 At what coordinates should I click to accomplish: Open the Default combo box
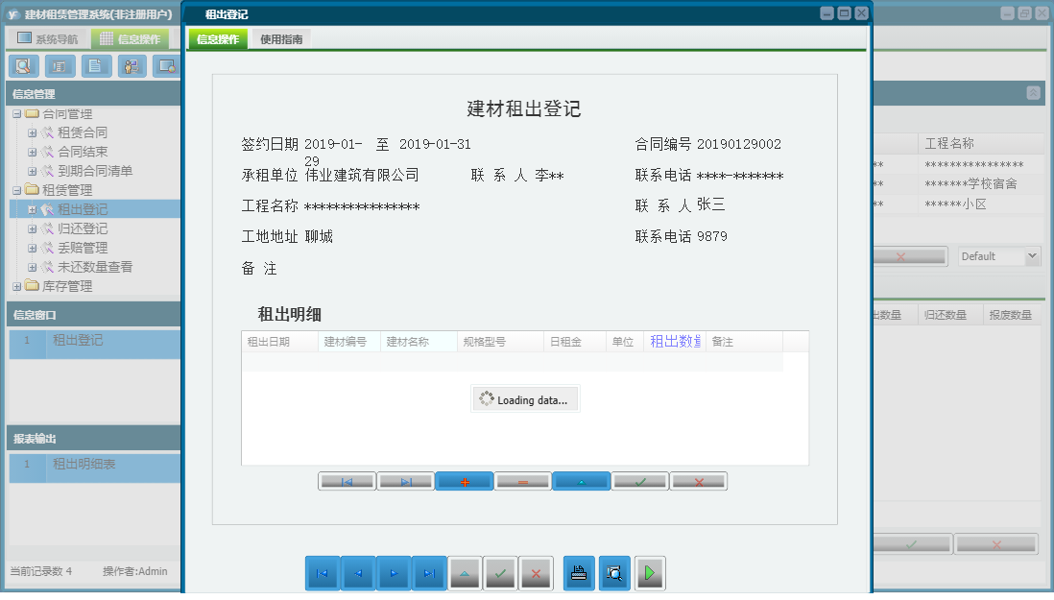pyautogui.click(x=998, y=255)
